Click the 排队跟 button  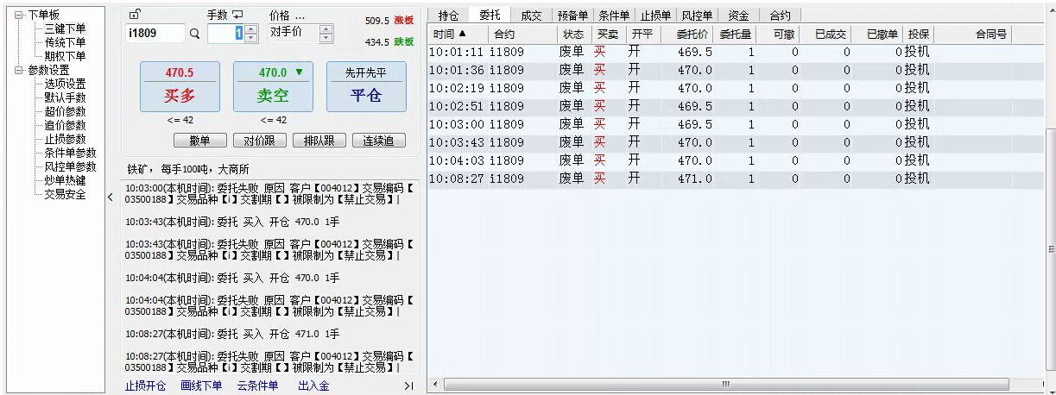pos(319,141)
